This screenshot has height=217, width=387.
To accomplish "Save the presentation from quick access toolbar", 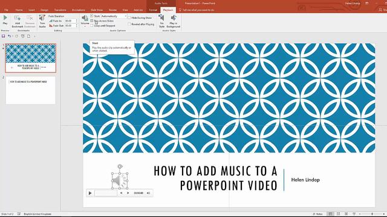I will pyautogui.click(x=3, y=36).
